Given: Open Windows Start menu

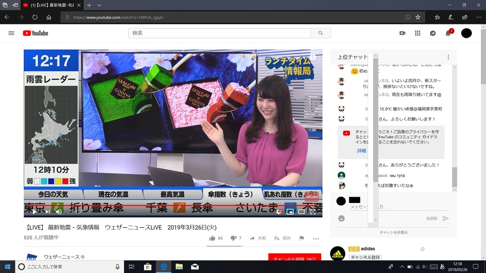Looking at the screenshot, I should point(7,267).
